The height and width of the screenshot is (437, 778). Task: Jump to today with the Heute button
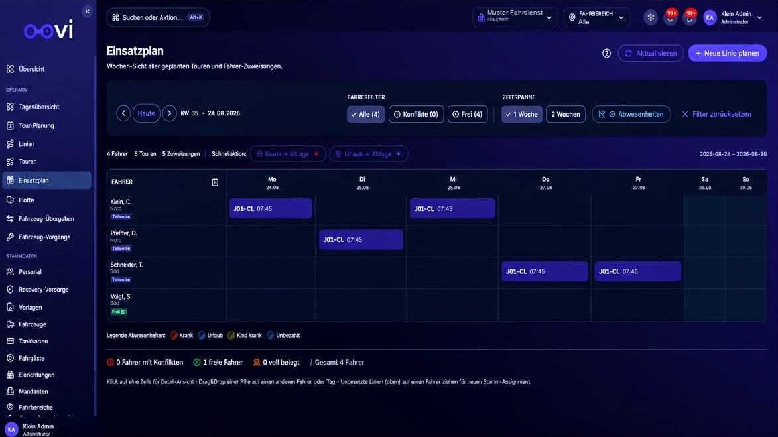[x=147, y=113]
